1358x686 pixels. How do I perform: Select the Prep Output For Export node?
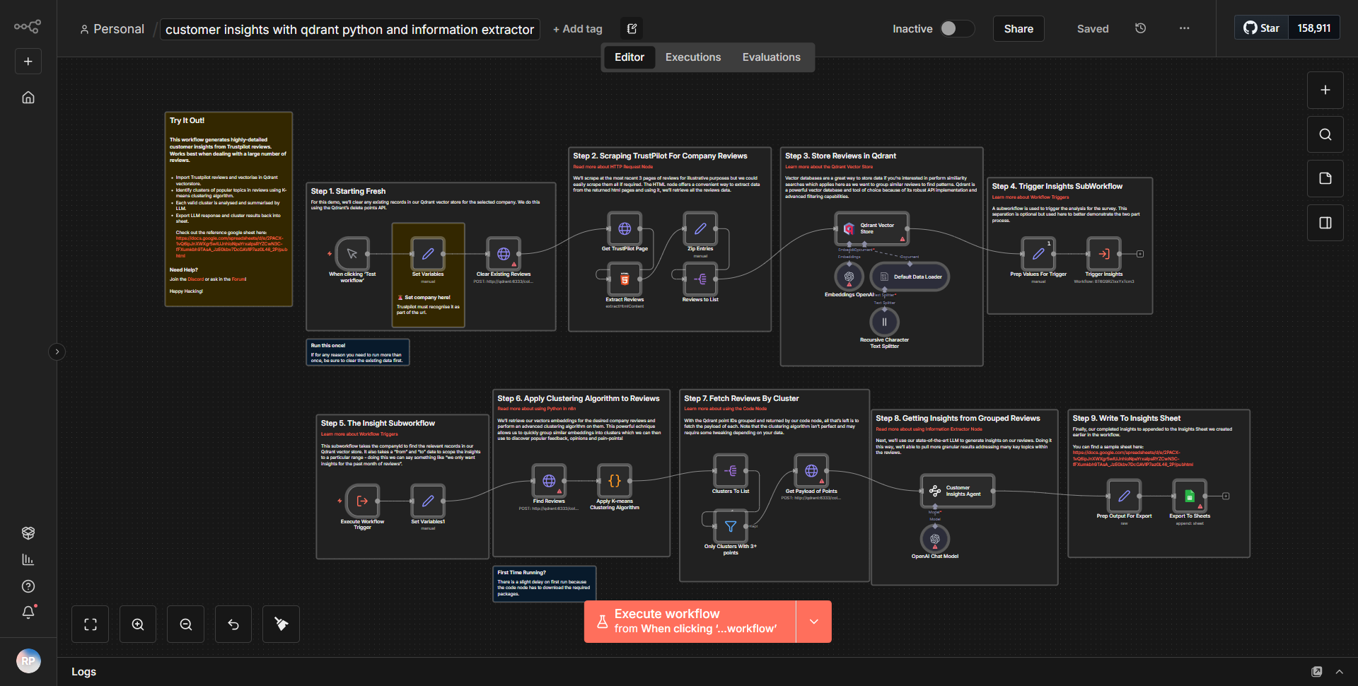(x=1124, y=496)
